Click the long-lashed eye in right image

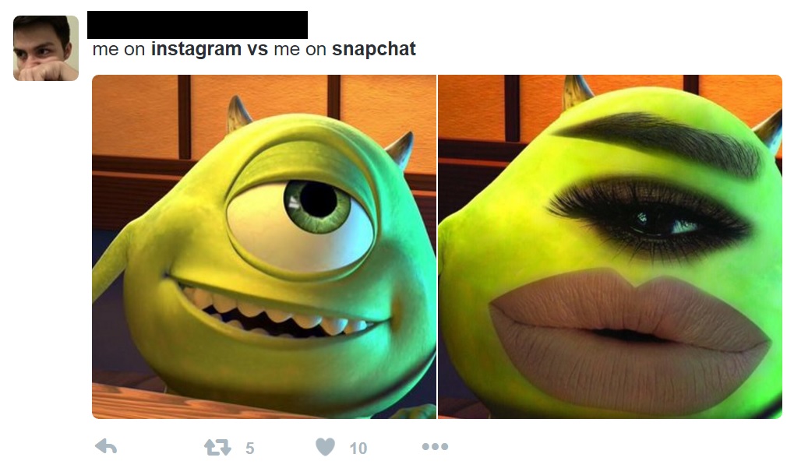pos(651,217)
